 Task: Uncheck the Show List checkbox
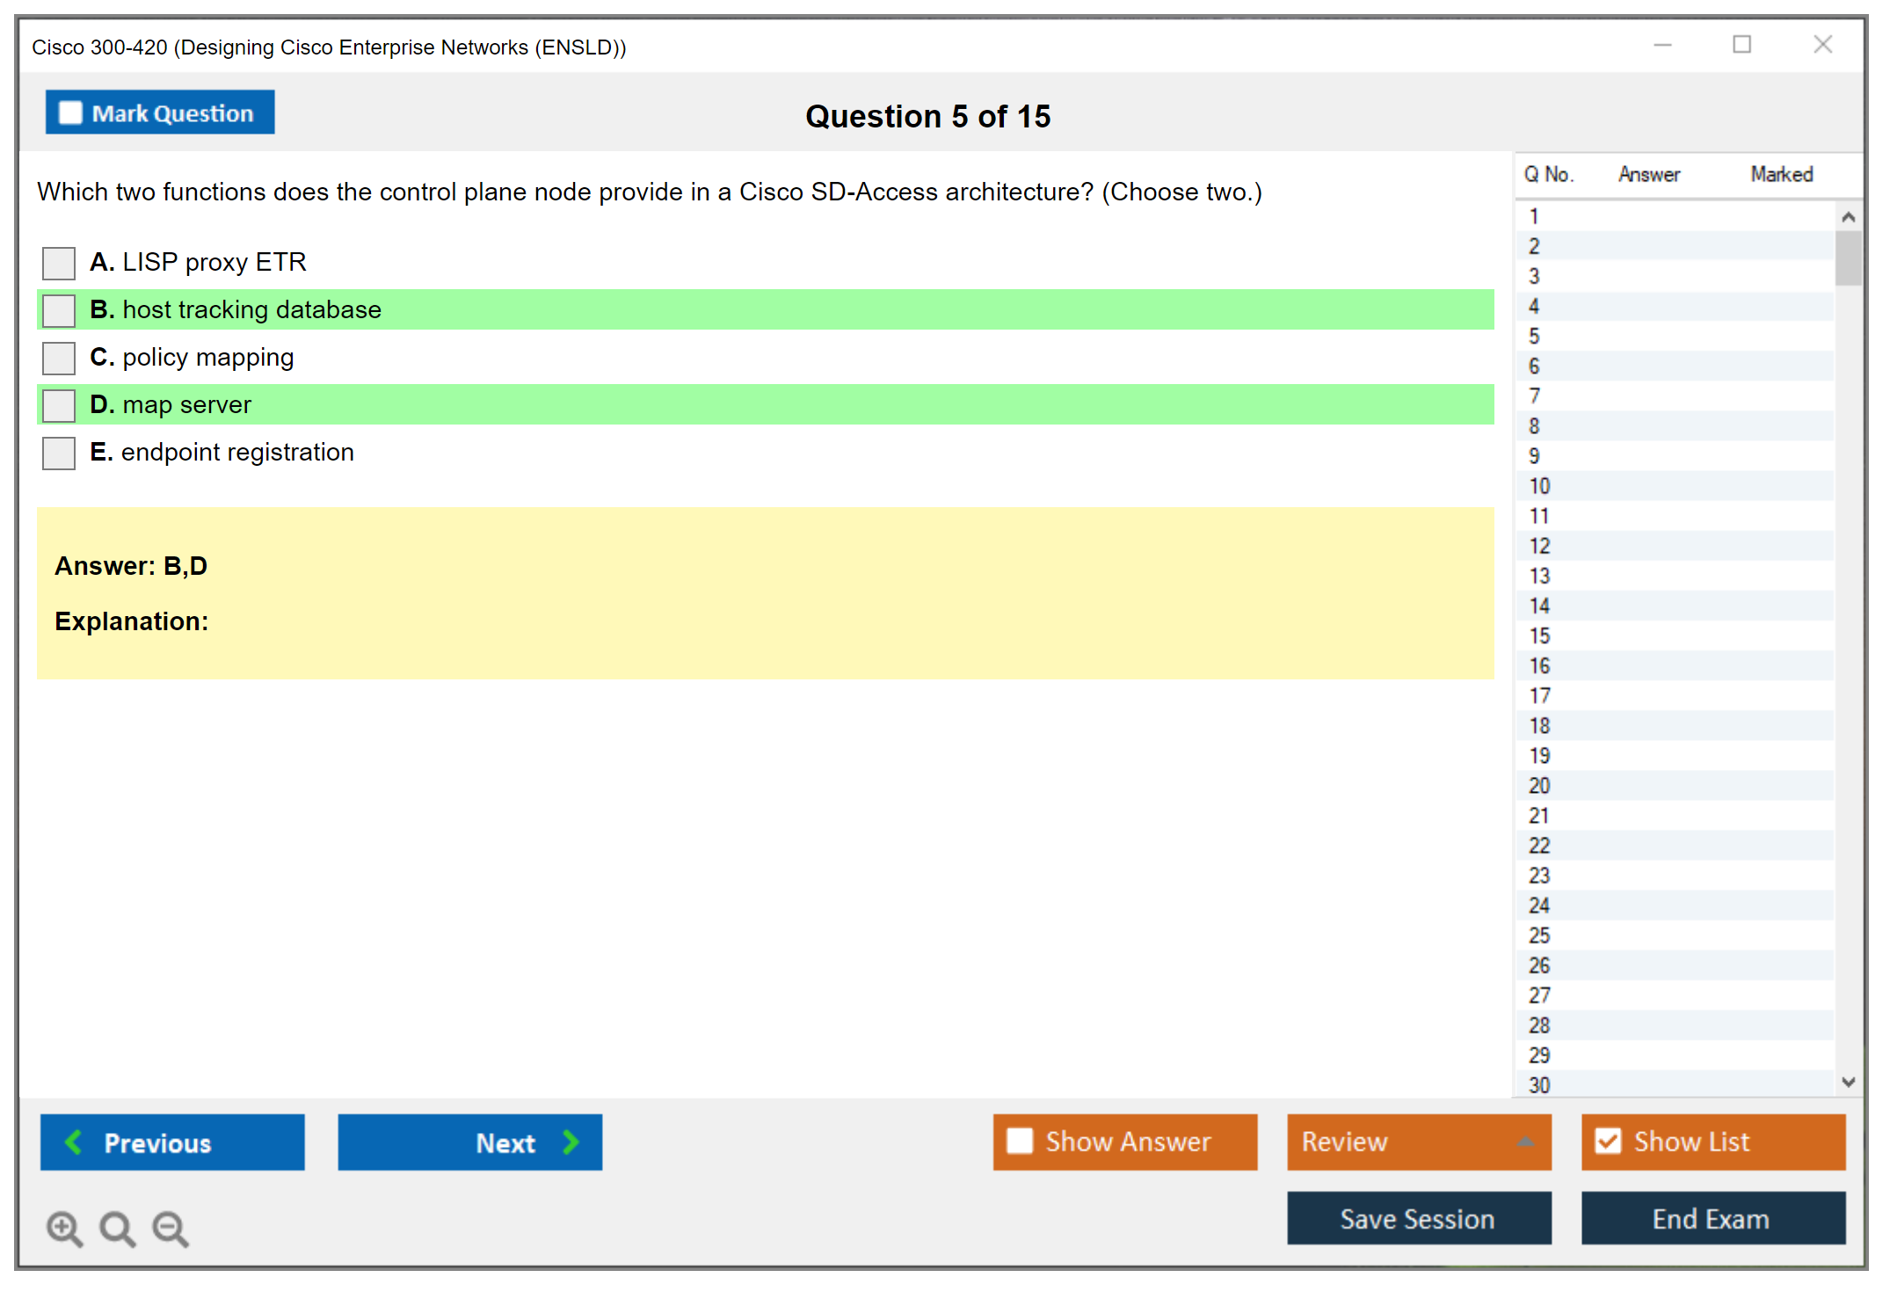1608,1141
